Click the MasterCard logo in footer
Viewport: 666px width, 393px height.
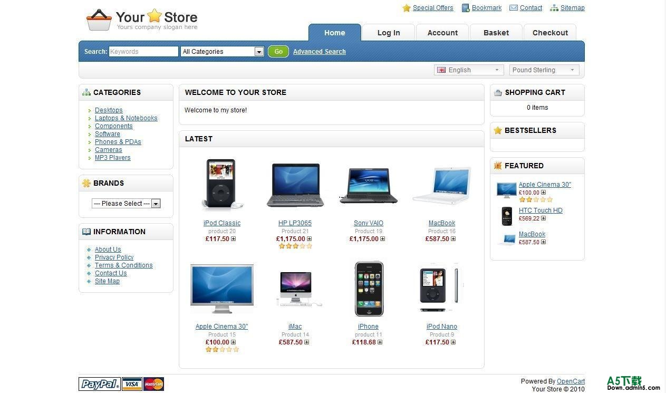[153, 384]
